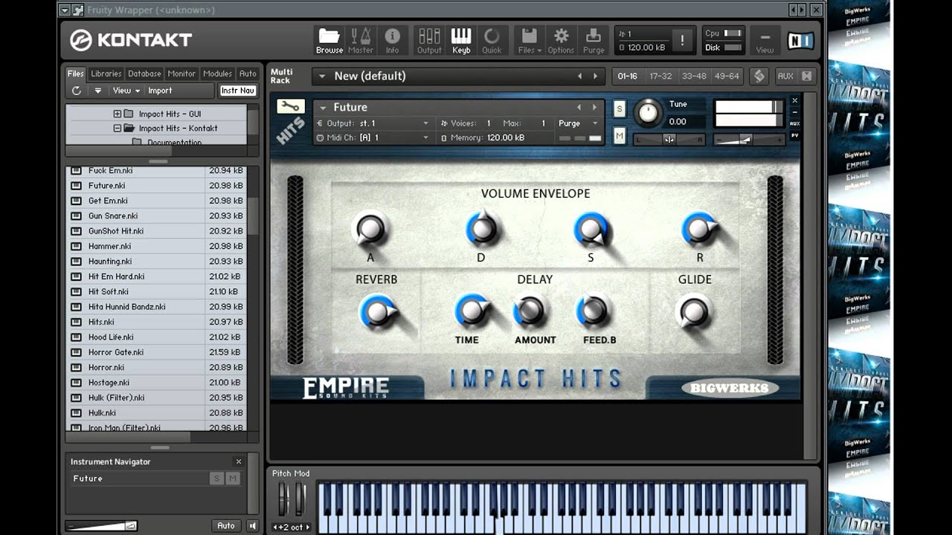
Task: Click the NI logo icon
Action: 800,40
